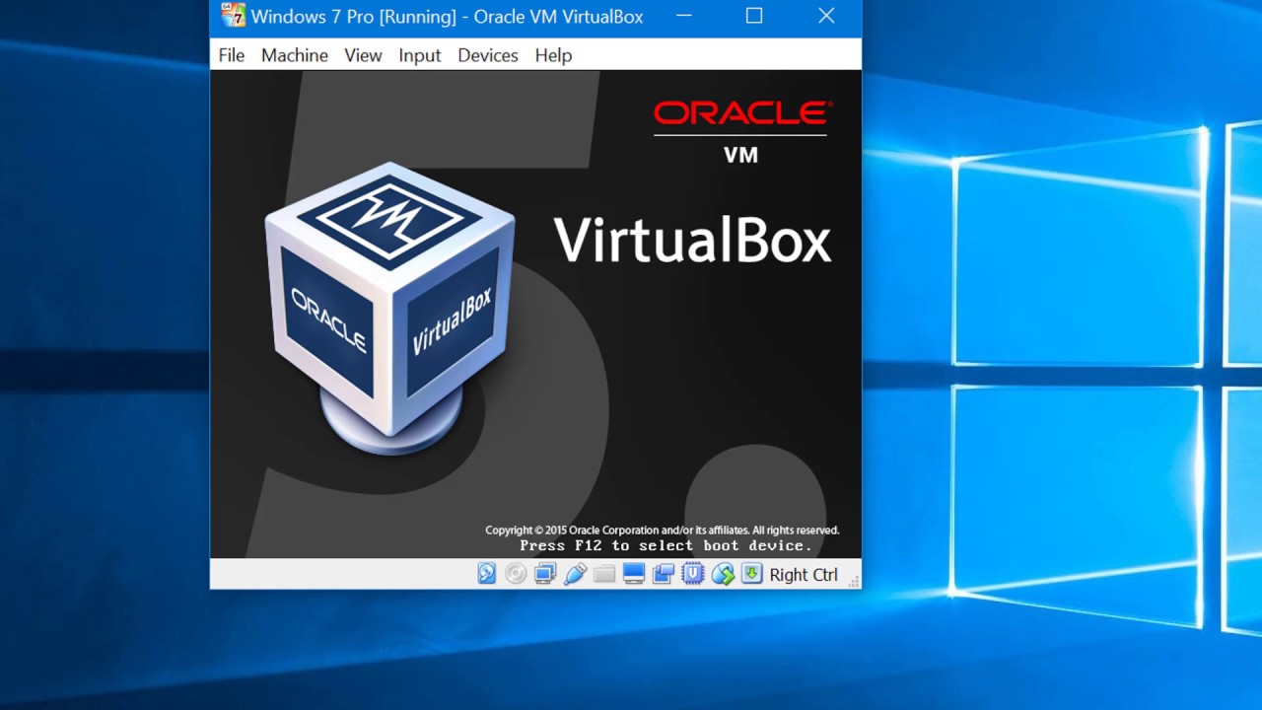Image resolution: width=1262 pixels, height=710 pixels.
Task: Click the network adapters status icon
Action: point(545,574)
